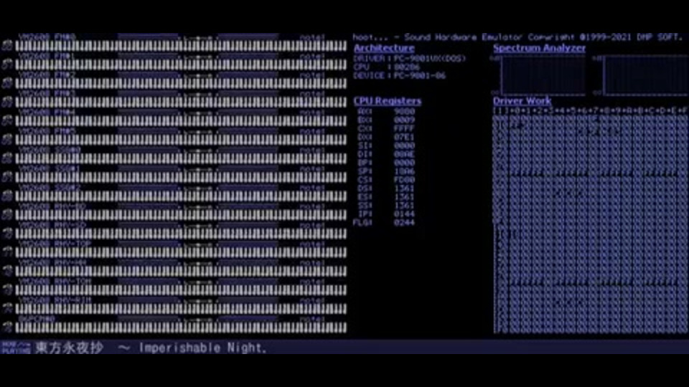Click the channel icon beside YM2608 FM#0
The height and width of the screenshot is (387, 689).
[x=7, y=46]
